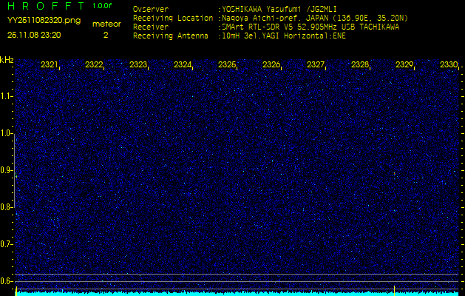This screenshot has width=465, height=296.
Task: Click the kHz axis unit label
Action: 7,60
